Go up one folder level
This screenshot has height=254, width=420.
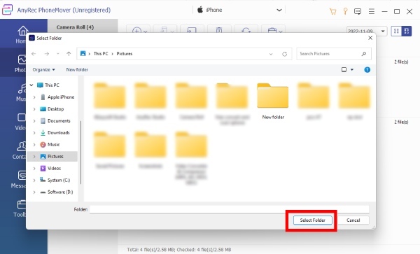[x=69, y=54]
